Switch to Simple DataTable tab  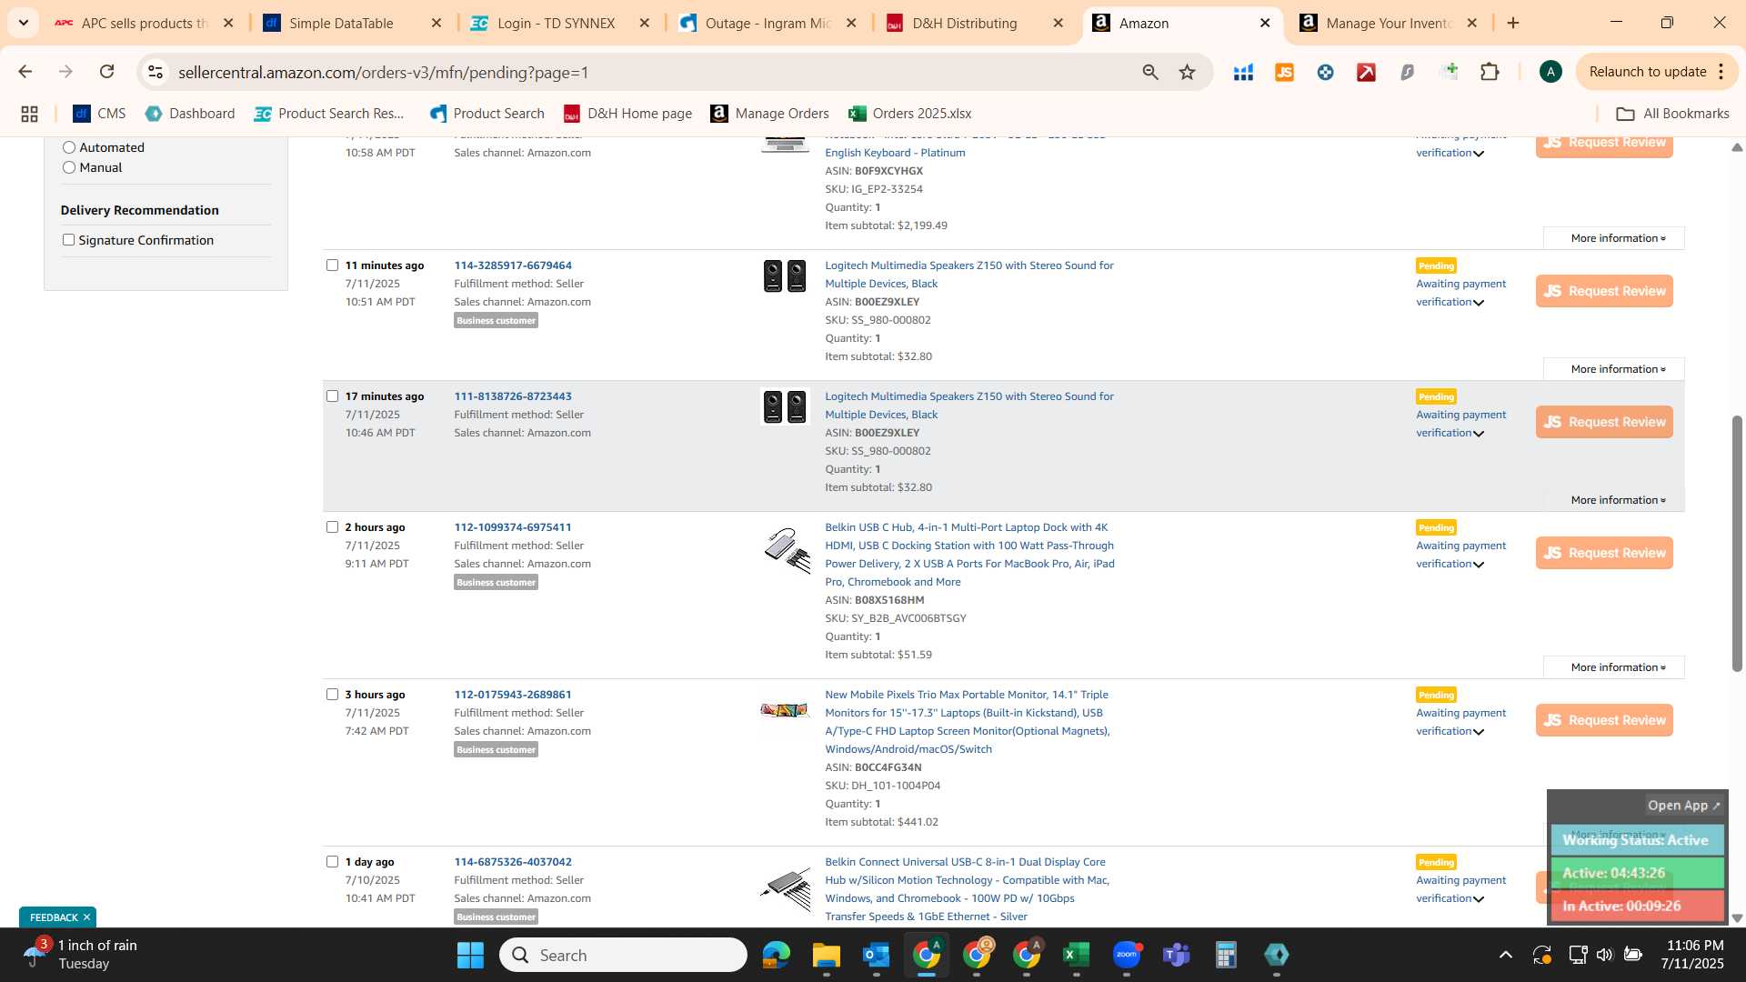point(353,23)
